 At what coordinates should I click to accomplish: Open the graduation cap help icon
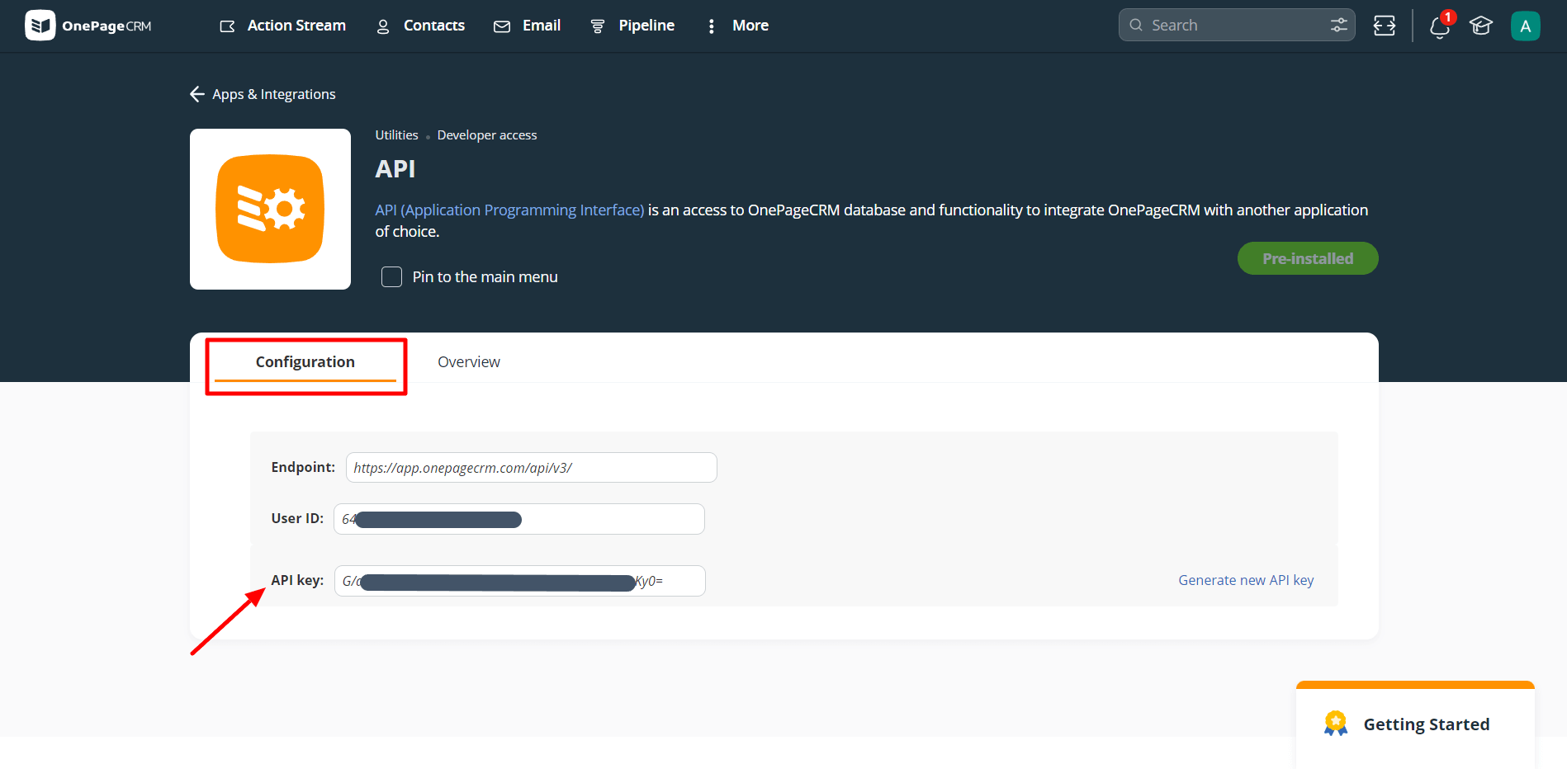click(1480, 26)
